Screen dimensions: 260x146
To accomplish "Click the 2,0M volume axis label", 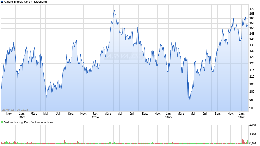I will point(253,125).
